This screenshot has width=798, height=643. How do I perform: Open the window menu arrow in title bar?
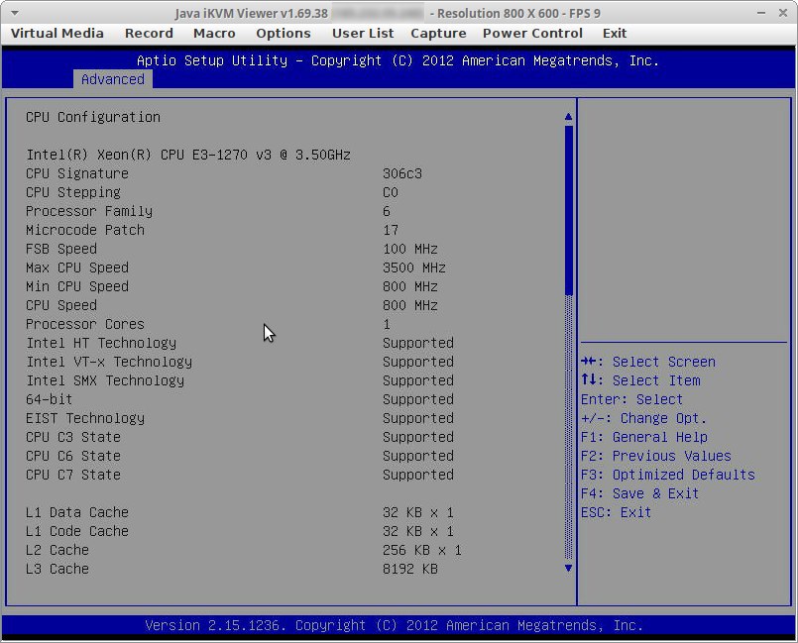[x=14, y=13]
